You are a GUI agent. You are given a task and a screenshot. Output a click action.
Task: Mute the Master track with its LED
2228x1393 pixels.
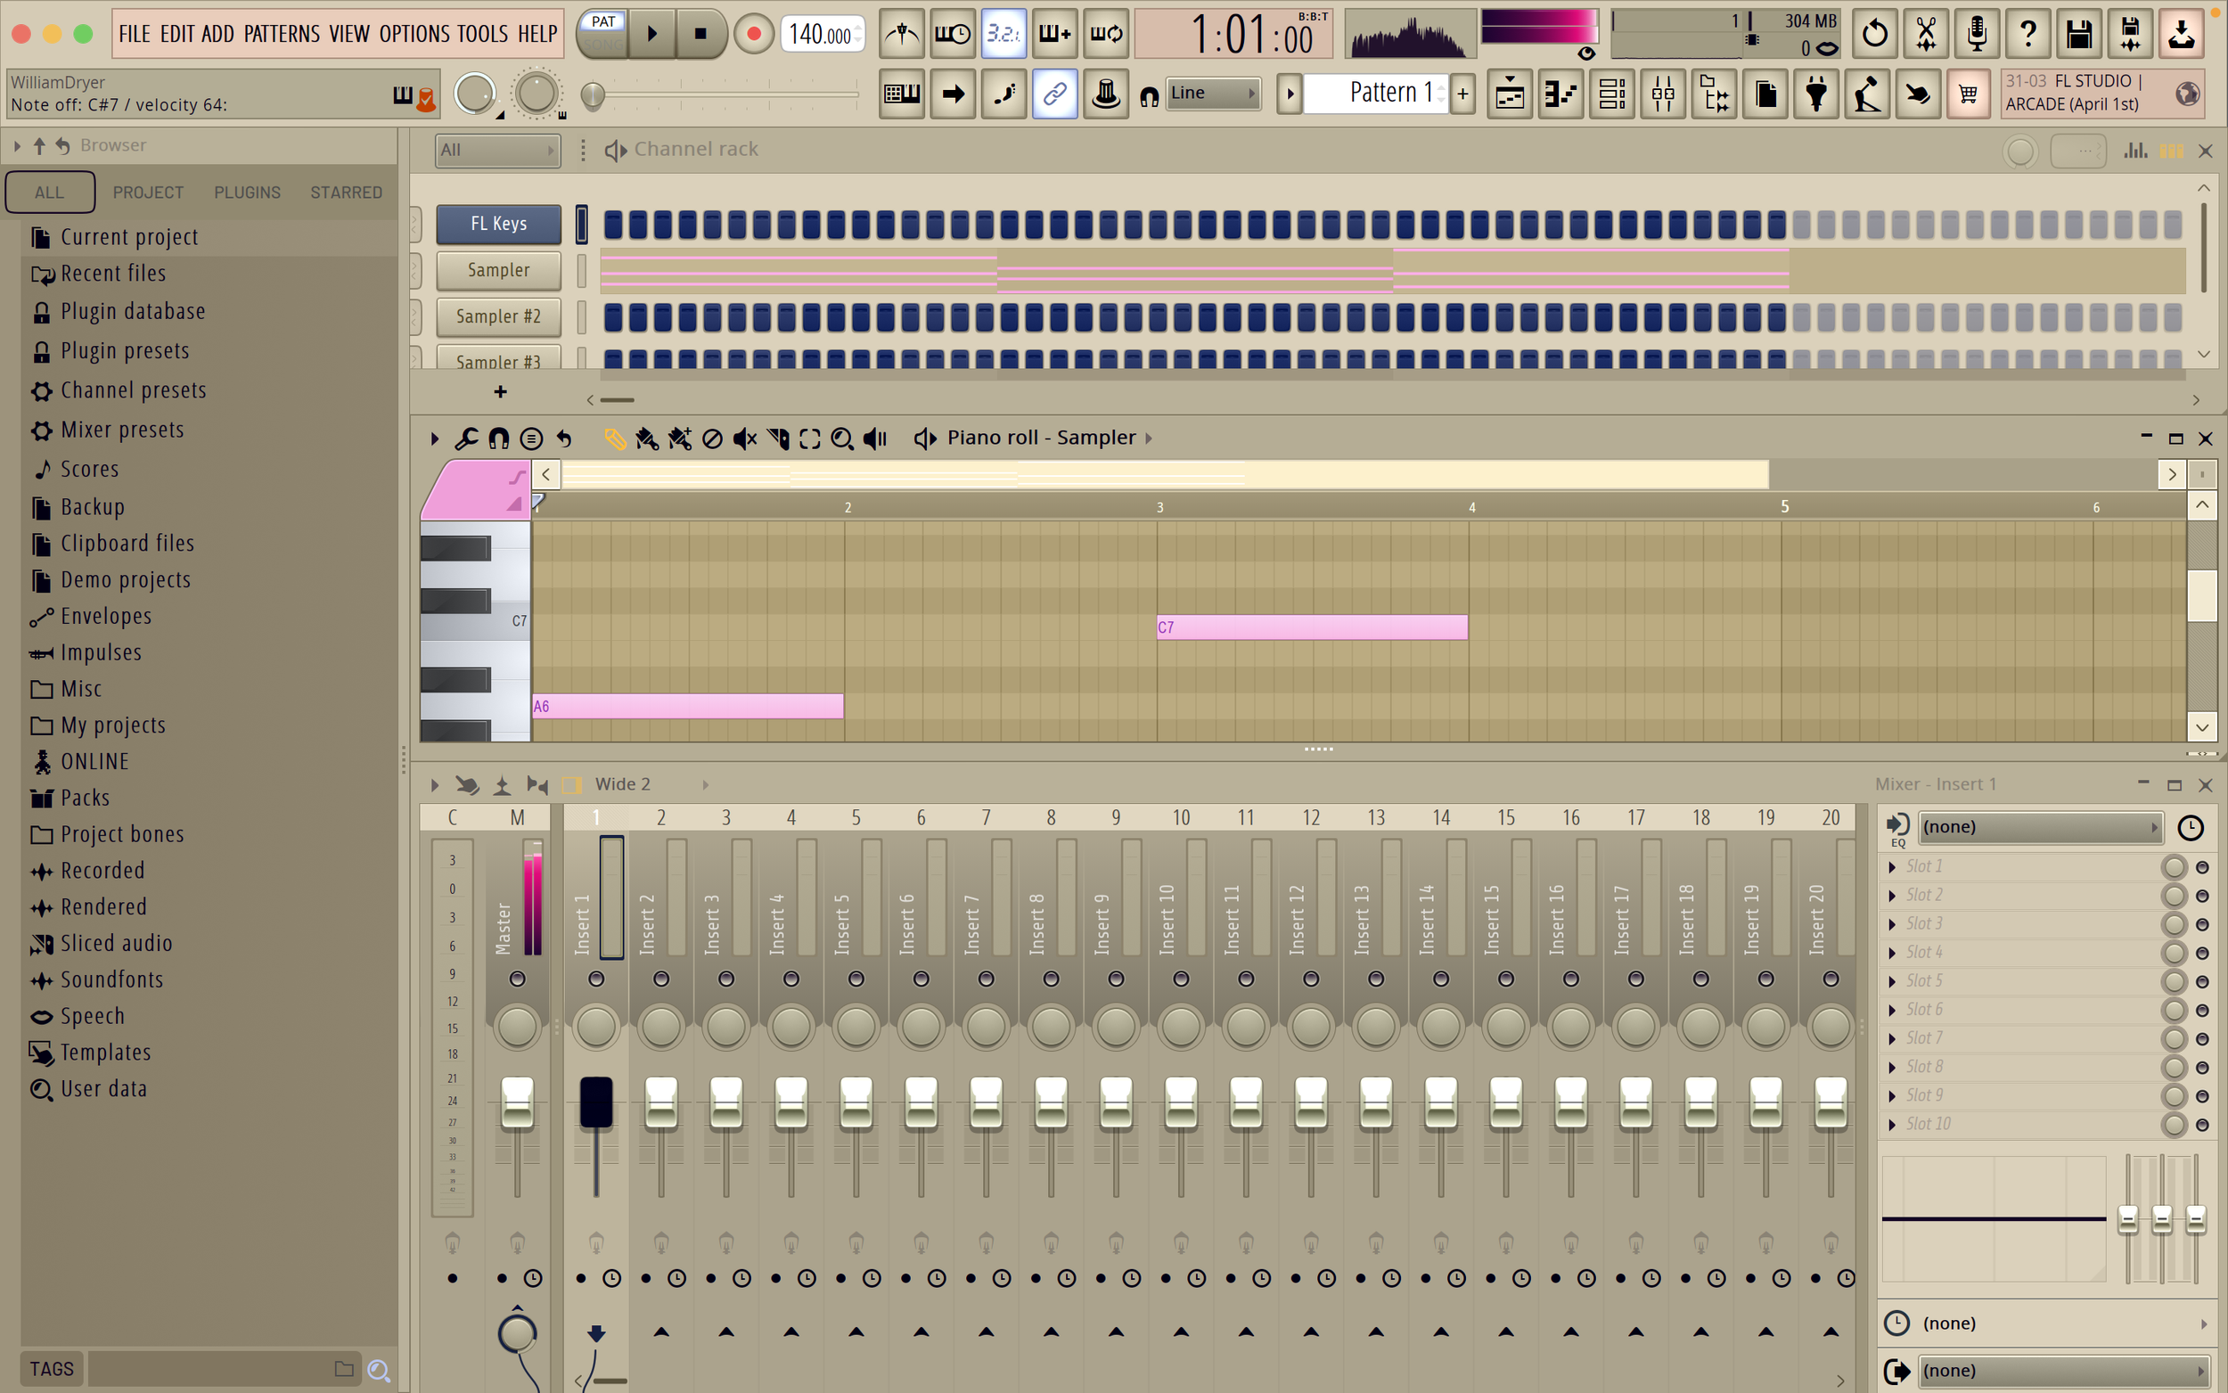(517, 979)
